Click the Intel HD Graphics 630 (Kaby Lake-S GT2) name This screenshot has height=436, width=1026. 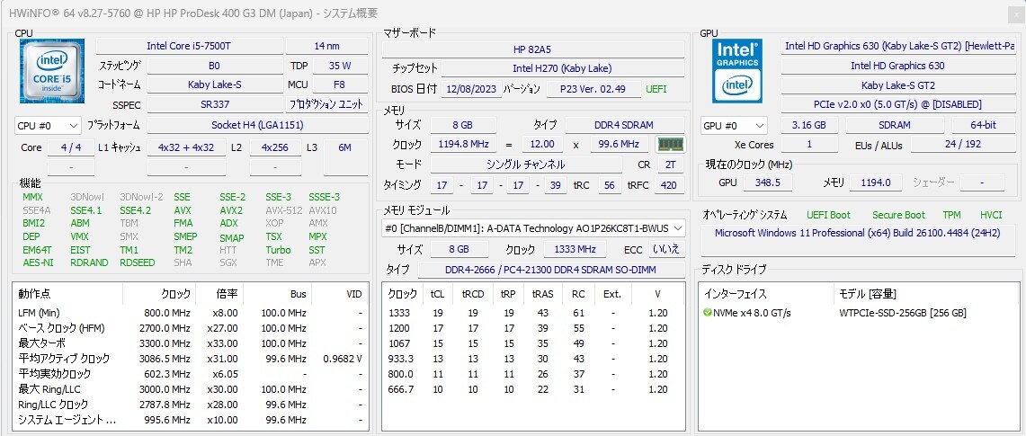pyautogui.click(x=897, y=46)
